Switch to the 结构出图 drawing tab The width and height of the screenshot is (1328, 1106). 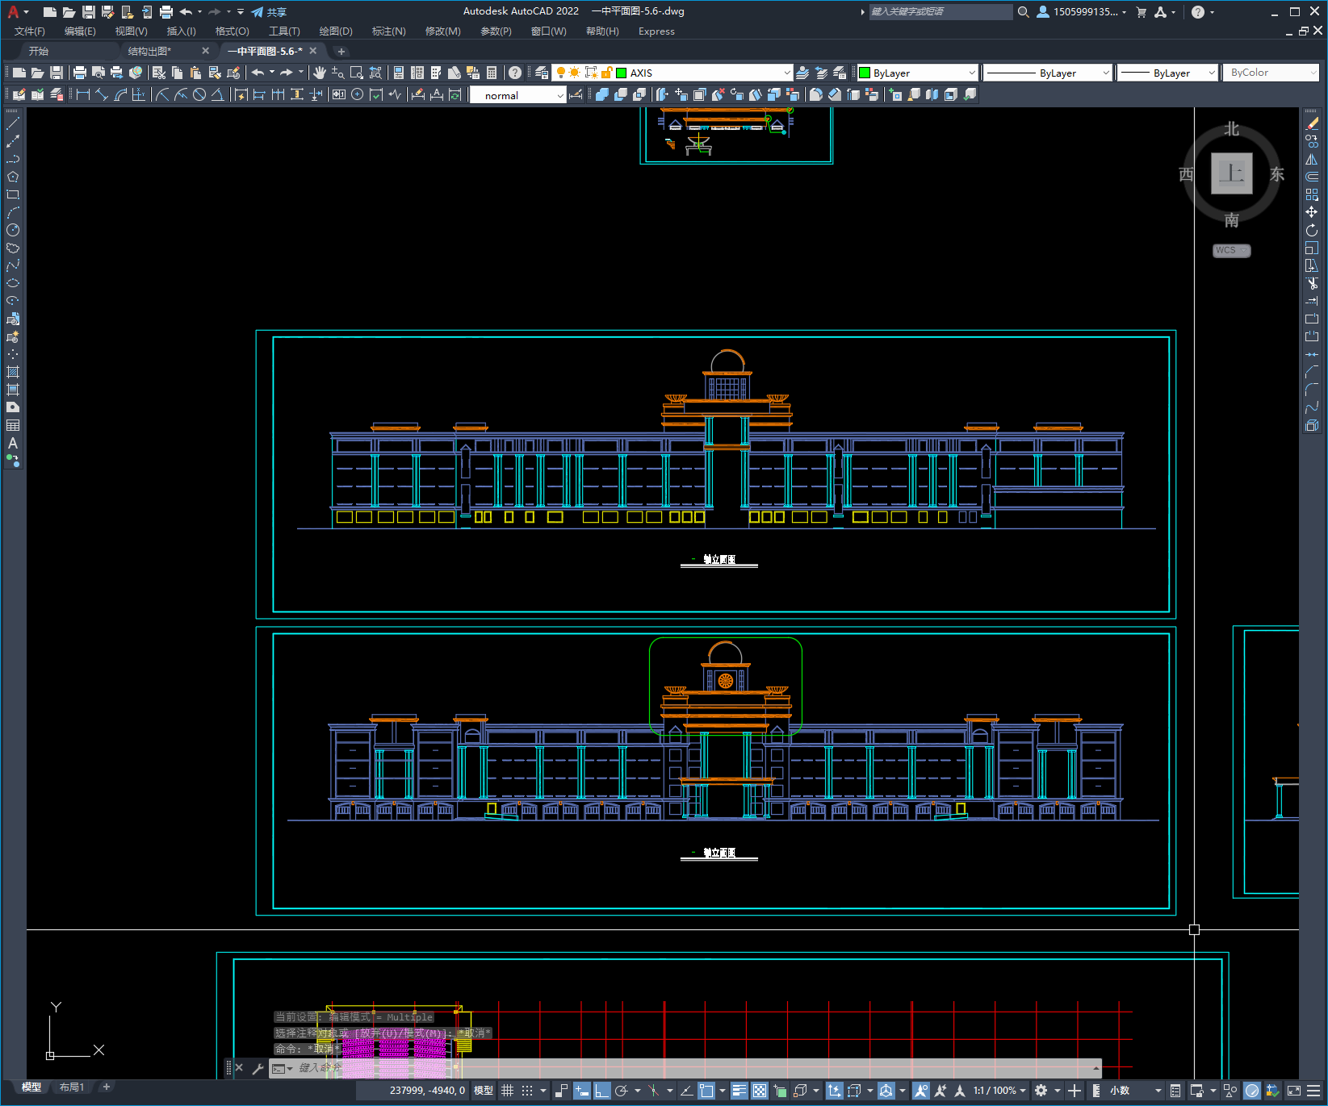(x=150, y=51)
